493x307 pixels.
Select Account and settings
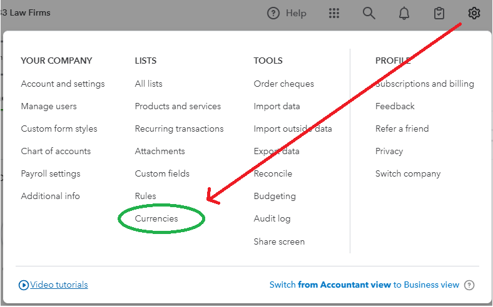[63, 84]
